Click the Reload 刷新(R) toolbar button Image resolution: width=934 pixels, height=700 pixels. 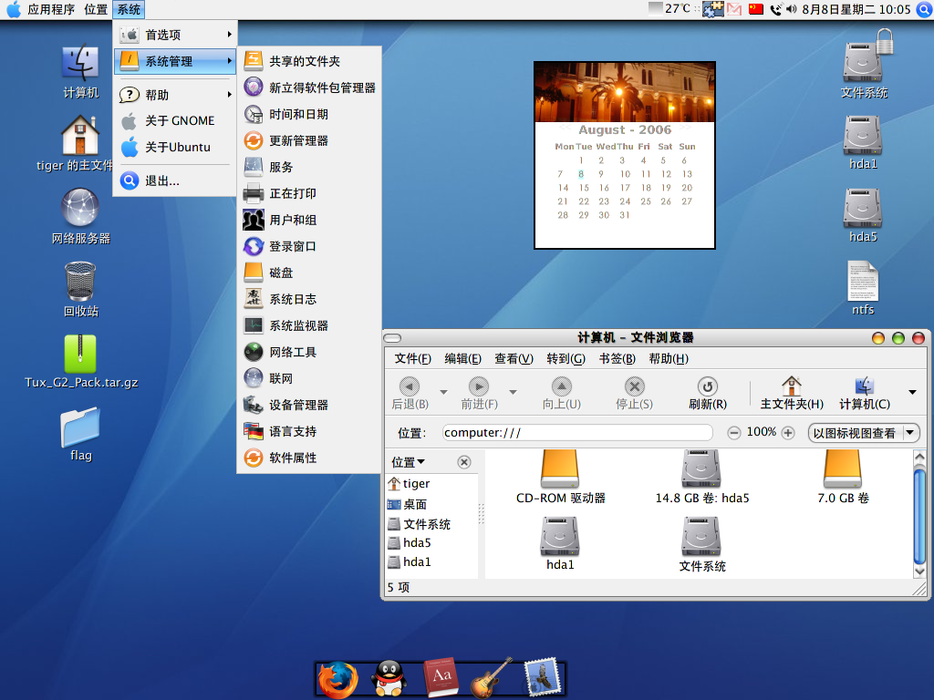tap(708, 394)
